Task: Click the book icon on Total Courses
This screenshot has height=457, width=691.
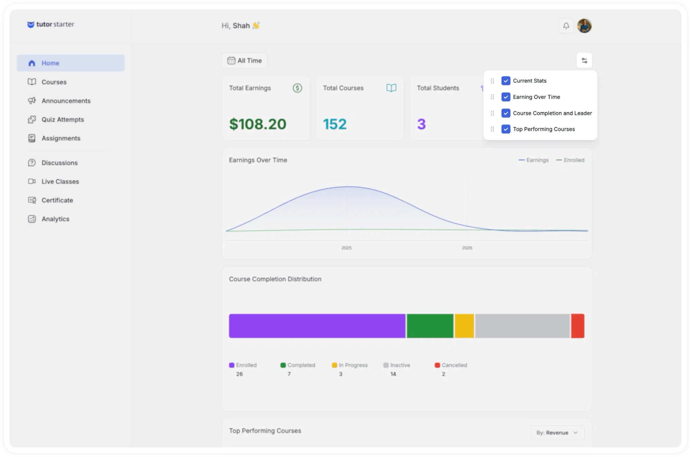Action: 391,88
